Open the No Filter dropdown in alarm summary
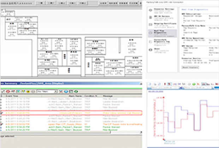 click(47, 92)
